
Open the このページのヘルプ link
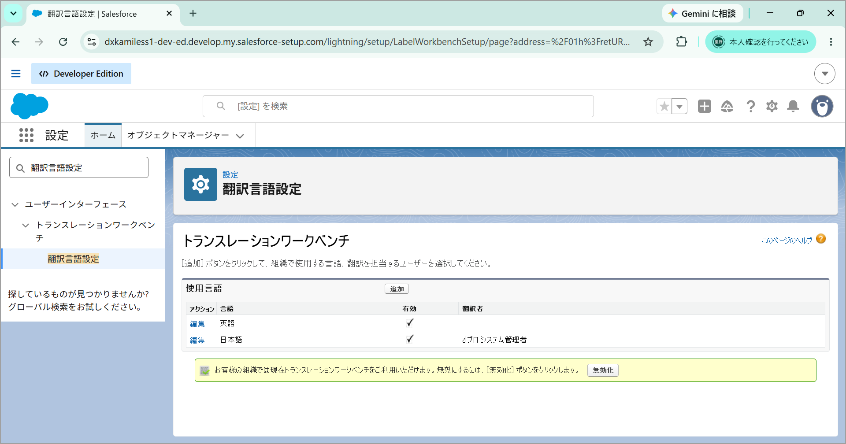[x=787, y=240]
